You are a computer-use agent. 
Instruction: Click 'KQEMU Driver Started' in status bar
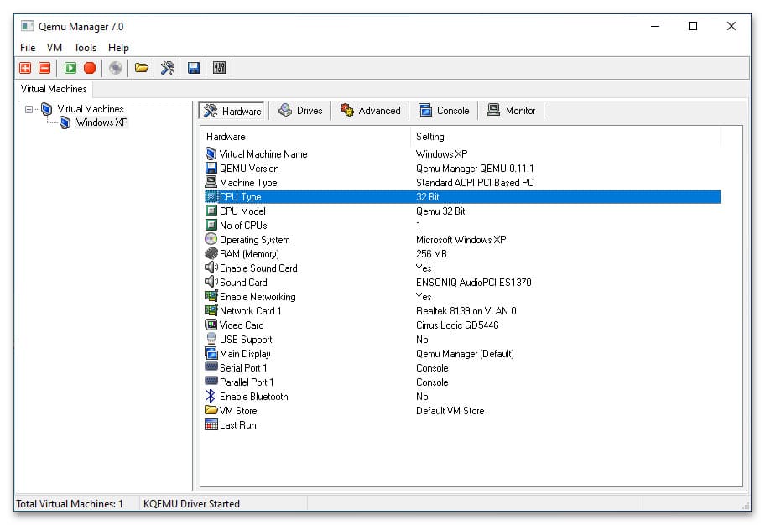click(x=191, y=503)
